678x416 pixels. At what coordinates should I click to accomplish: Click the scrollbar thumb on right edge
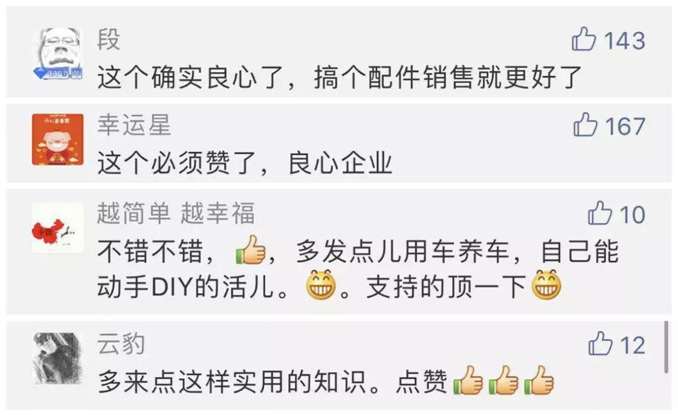pyautogui.click(x=666, y=347)
